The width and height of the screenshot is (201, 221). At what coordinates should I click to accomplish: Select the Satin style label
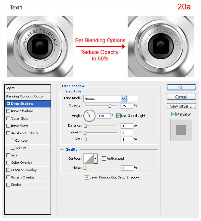(14, 155)
